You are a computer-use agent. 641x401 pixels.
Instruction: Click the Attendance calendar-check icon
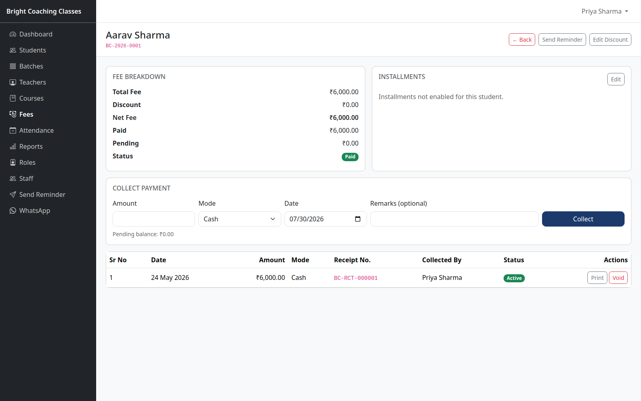coord(13,130)
